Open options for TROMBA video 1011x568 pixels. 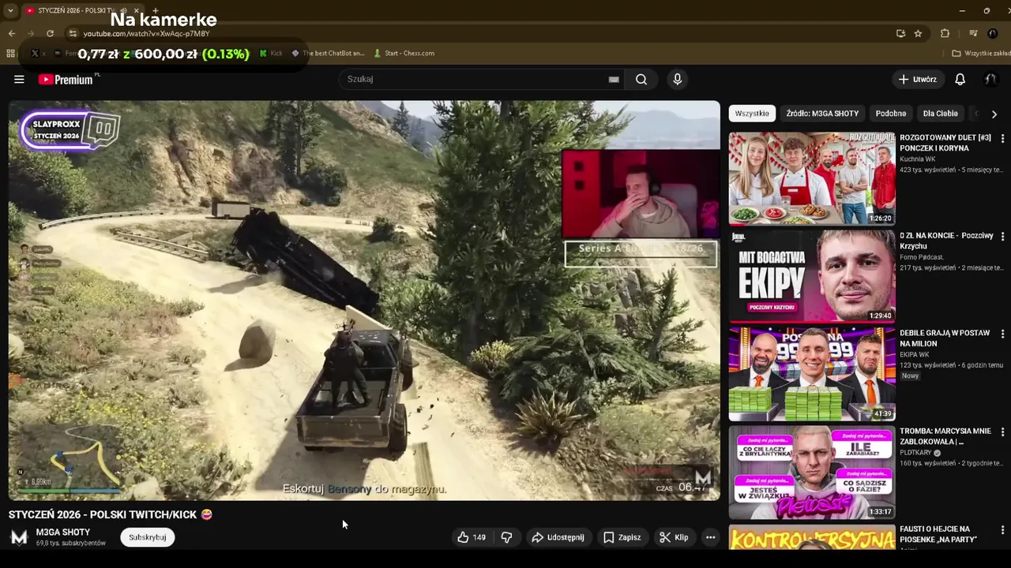1002,432
